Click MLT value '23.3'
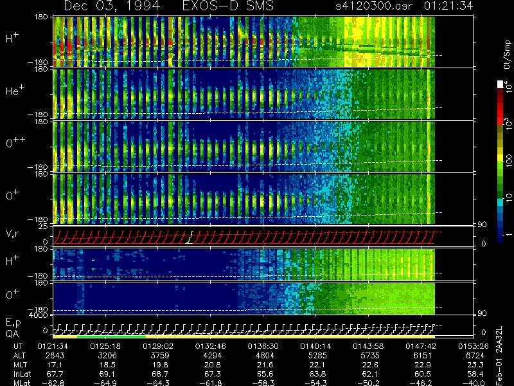This screenshot has width=514, height=386. pyautogui.click(x=475, y=365)
